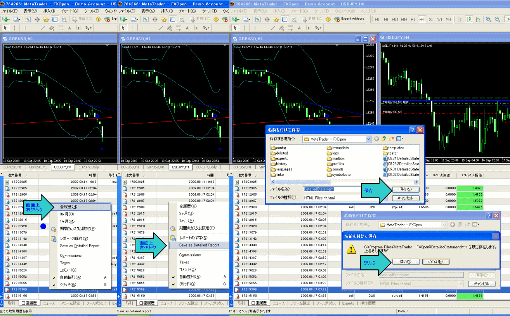Select crosshair tool in right window
510x316 pixels.
(x=244, y=28)
